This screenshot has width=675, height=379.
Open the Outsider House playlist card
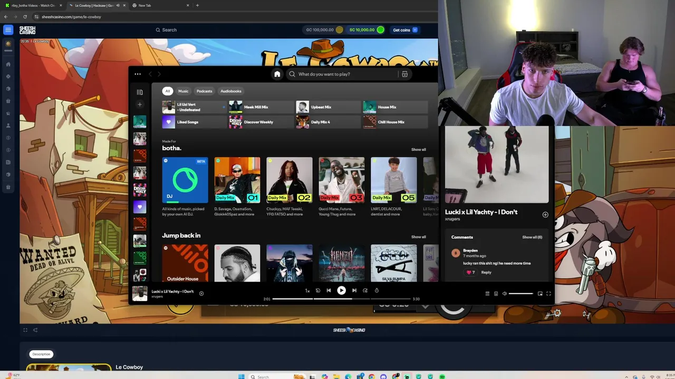click(185, 263)
